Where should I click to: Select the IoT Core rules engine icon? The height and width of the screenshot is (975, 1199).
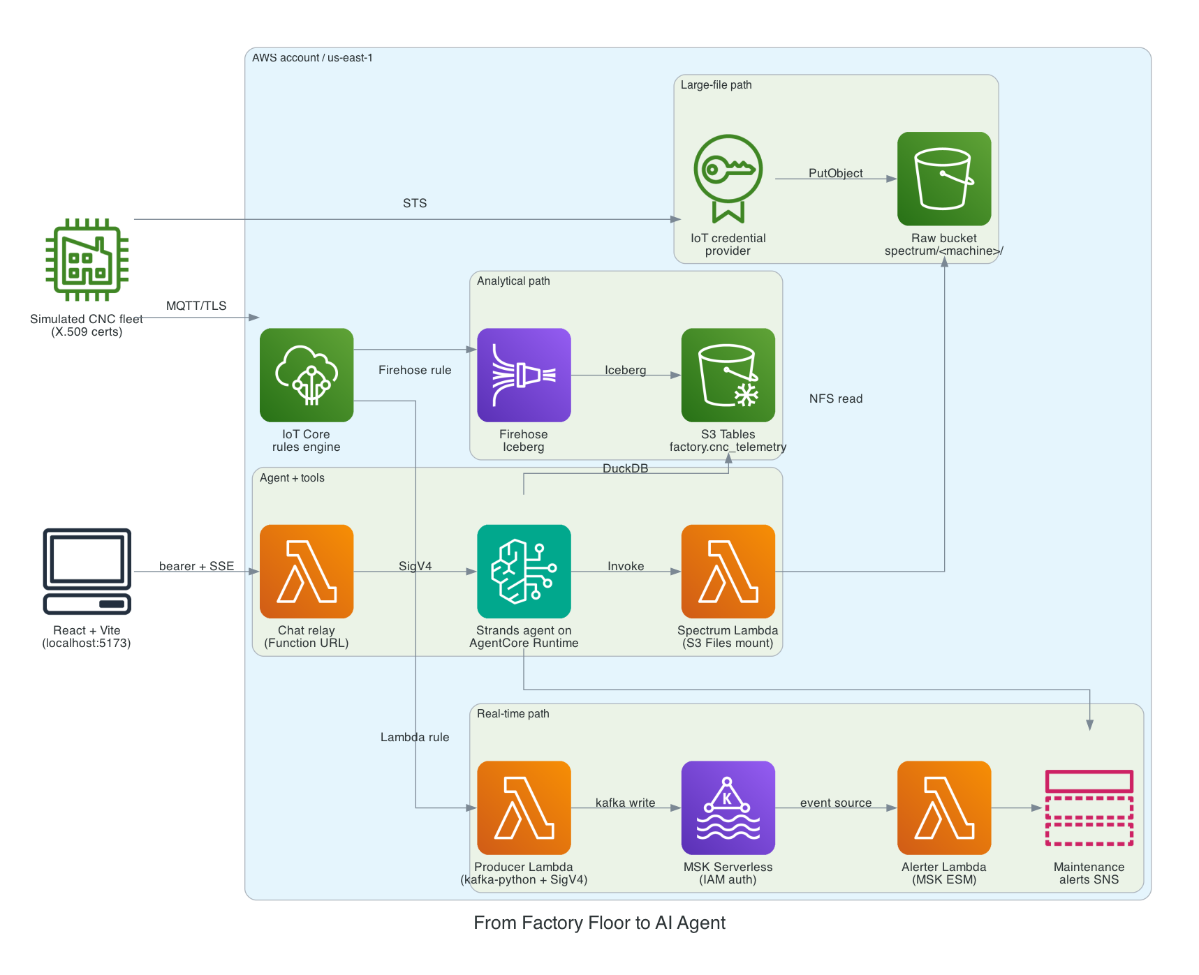pos(307,375)
